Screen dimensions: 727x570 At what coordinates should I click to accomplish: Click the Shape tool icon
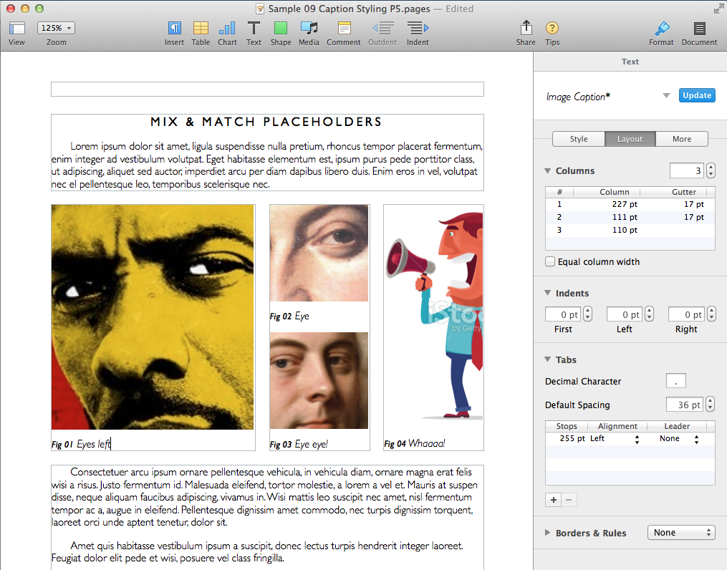[281, 29]
